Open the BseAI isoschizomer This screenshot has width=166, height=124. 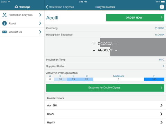click(x=105, y=114)
